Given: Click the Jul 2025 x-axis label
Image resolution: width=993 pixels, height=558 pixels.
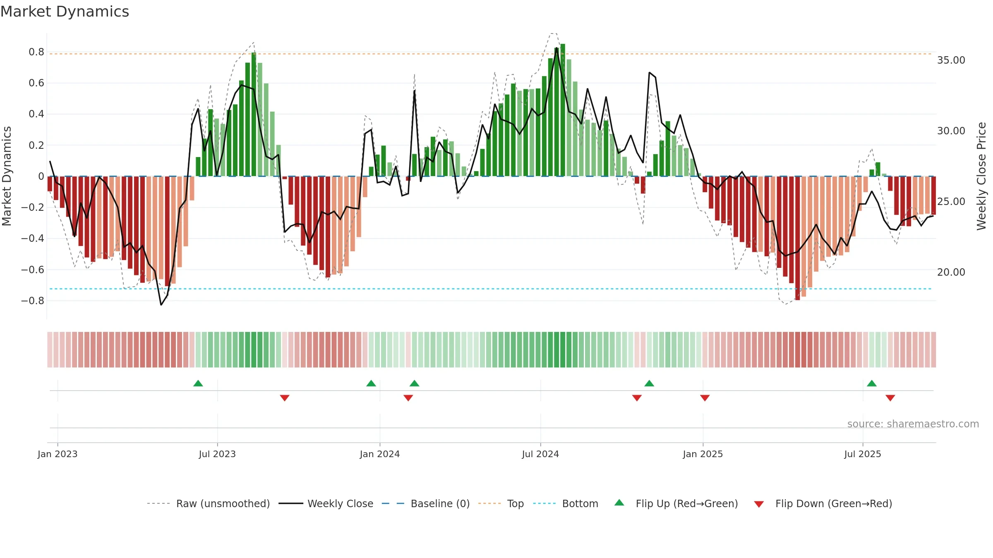Looking at the screenshot, I should pos(863,454).
